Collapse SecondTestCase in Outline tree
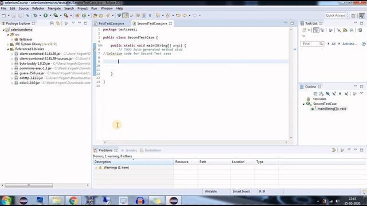 click(303, 104)
